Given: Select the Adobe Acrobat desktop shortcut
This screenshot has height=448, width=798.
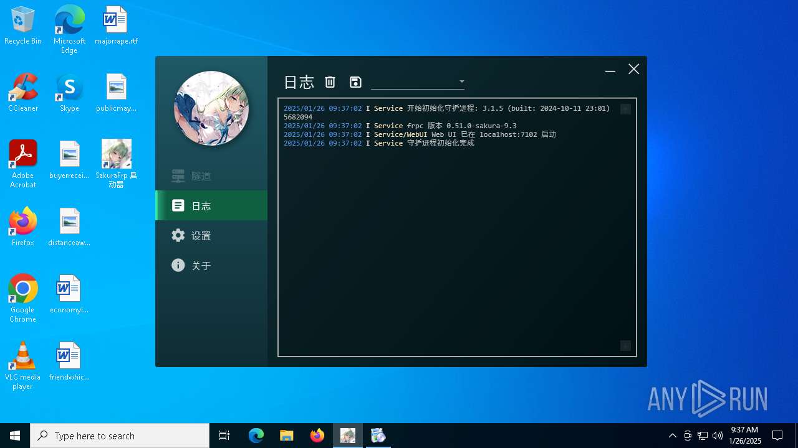Looking at the screenshot, I should coord(23,164).
